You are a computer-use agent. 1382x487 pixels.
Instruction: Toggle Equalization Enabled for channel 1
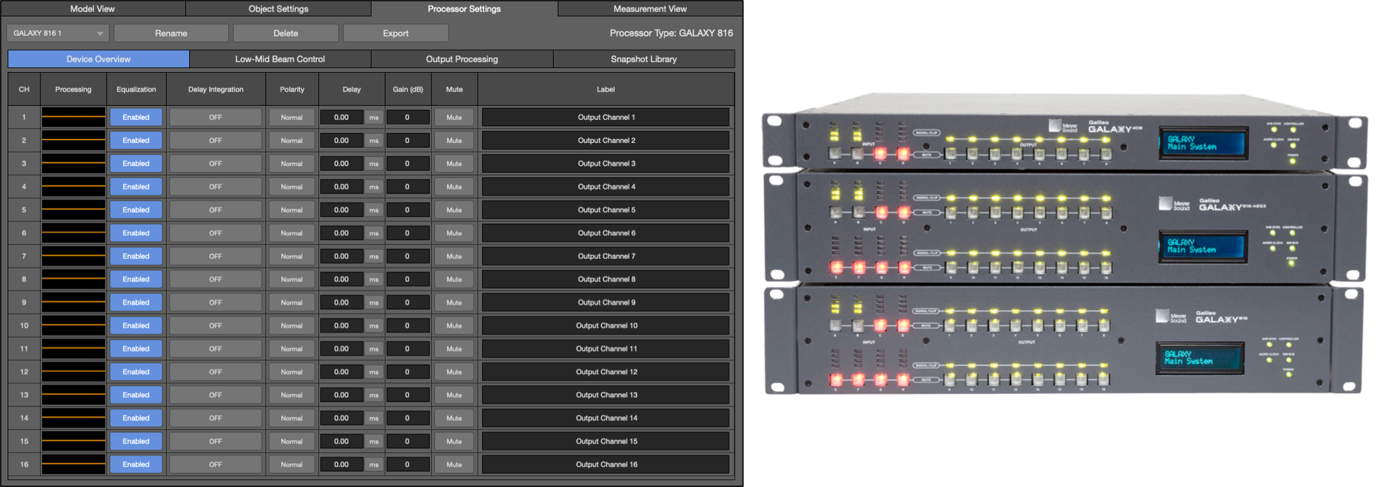point(136,117)
